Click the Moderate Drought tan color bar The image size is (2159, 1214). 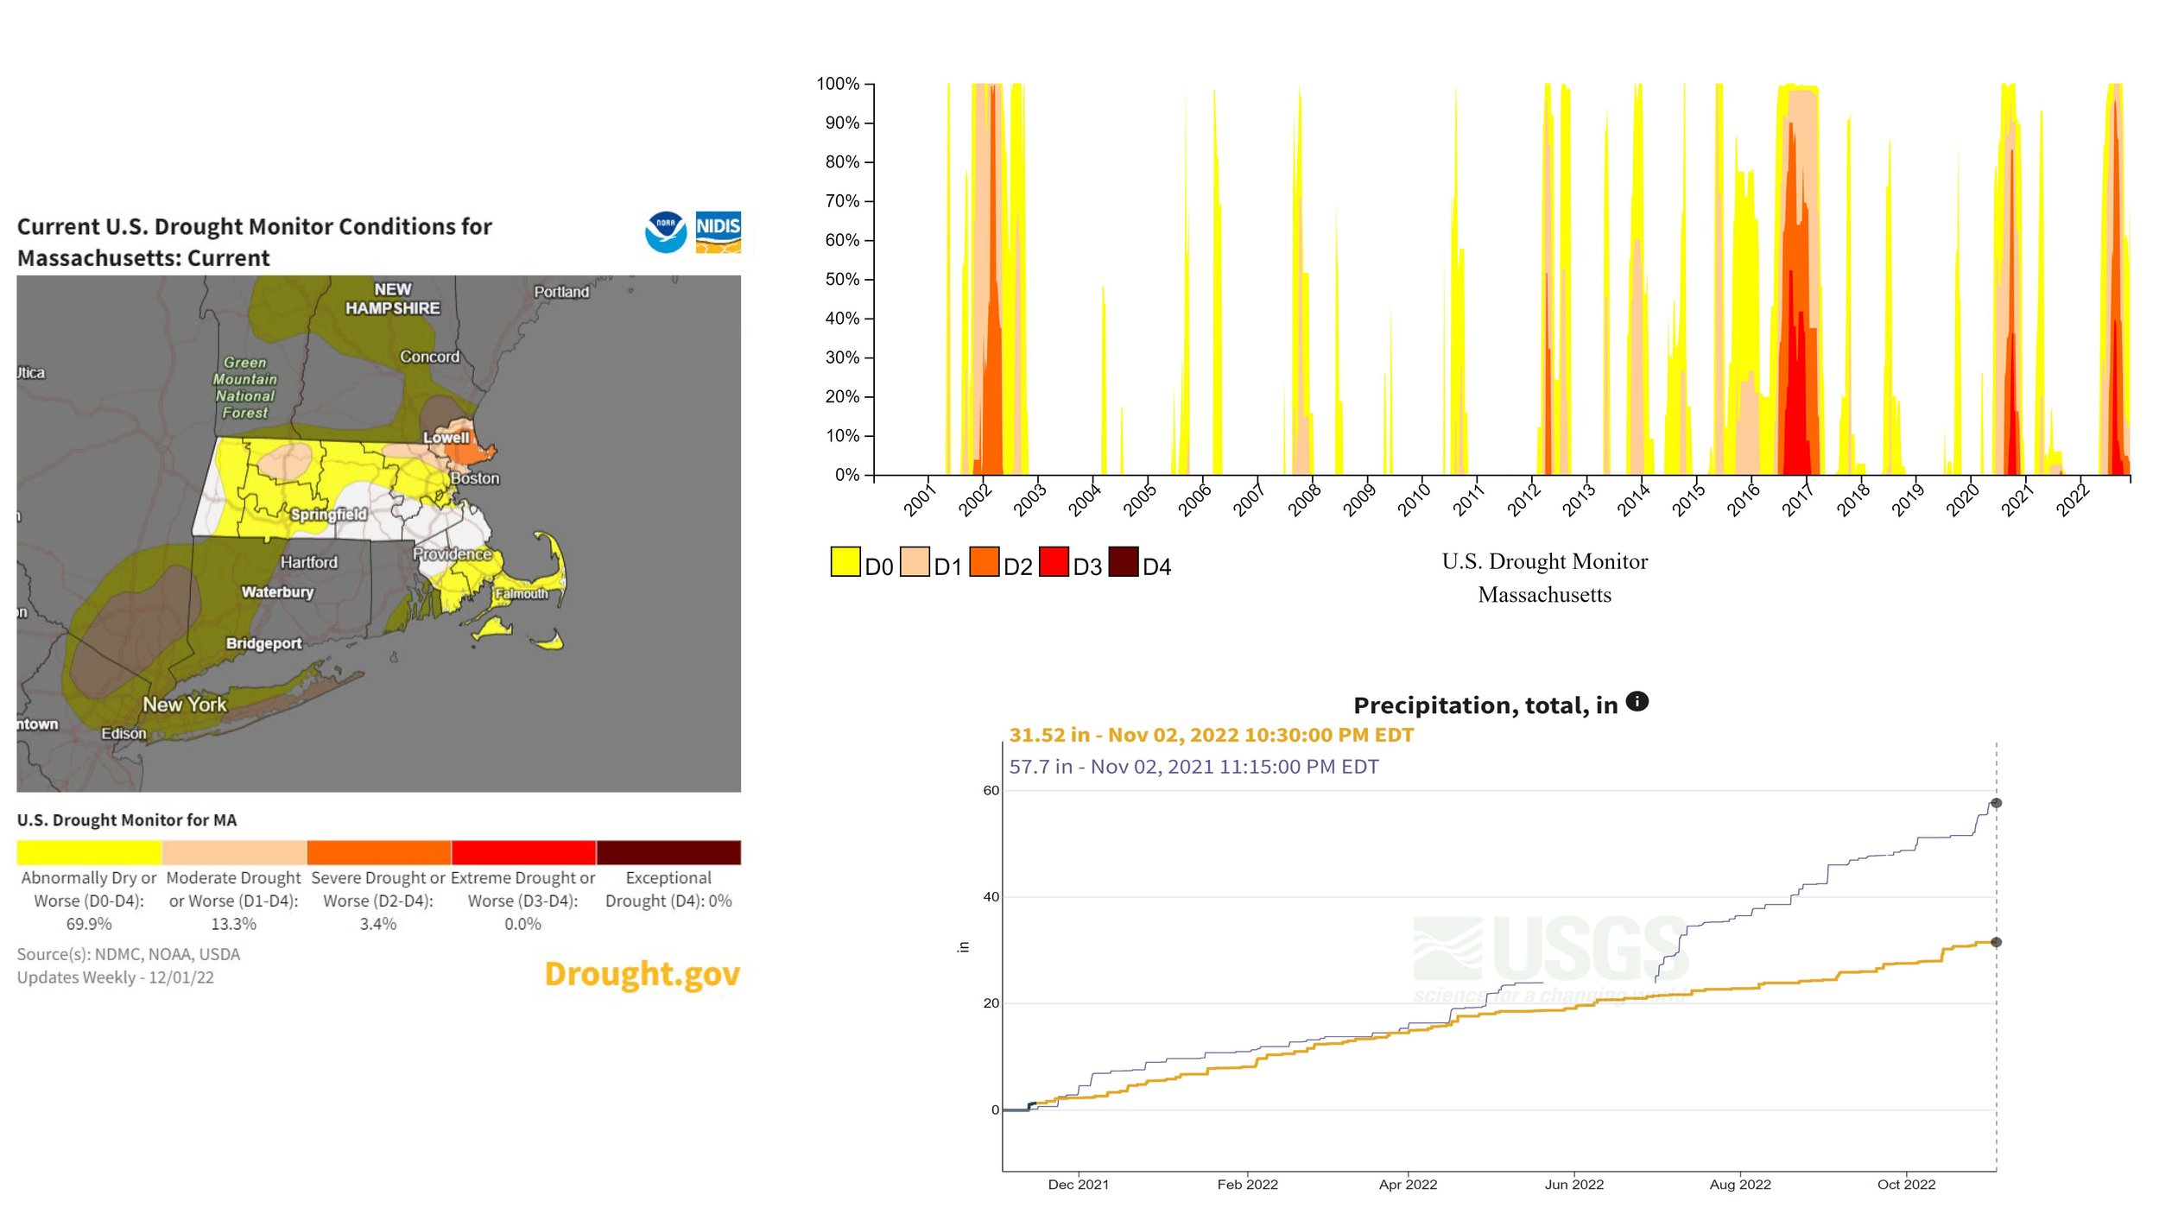(x=234, y=852)
